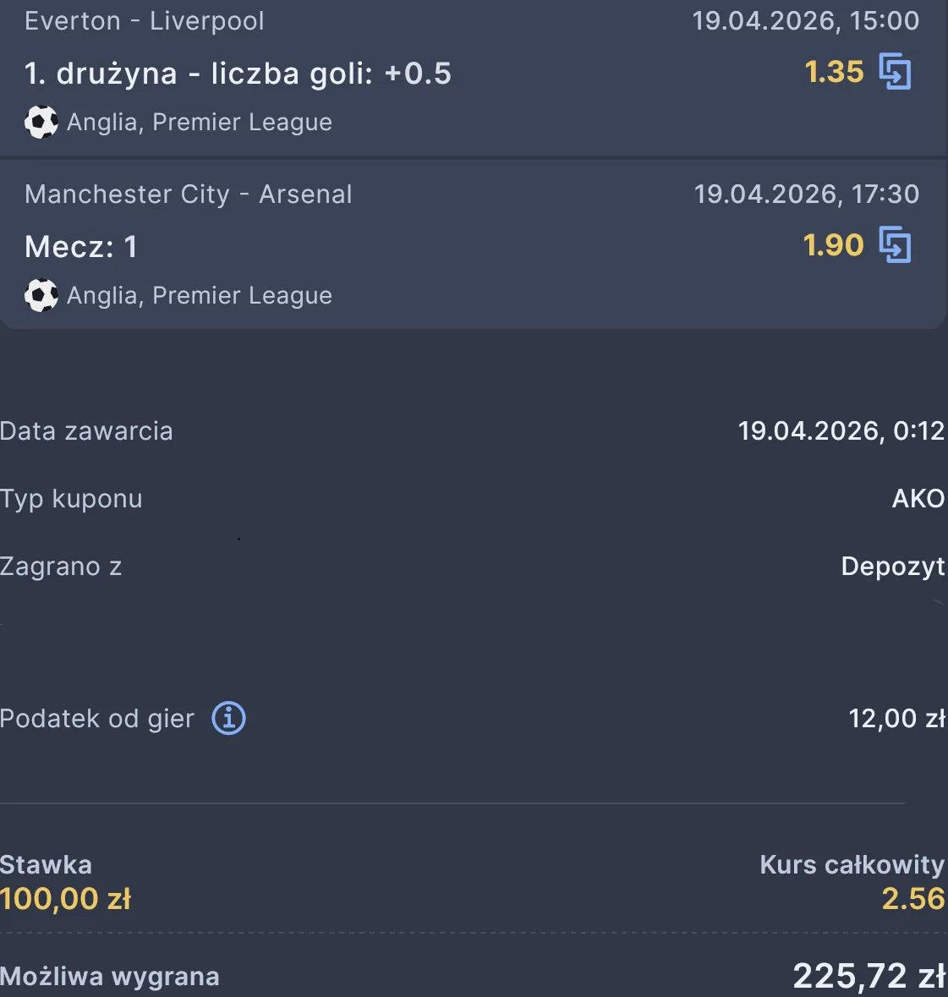Click the total odds value 2.56
Viewport: 948px width, 997px height.
(x=912, y=898)
